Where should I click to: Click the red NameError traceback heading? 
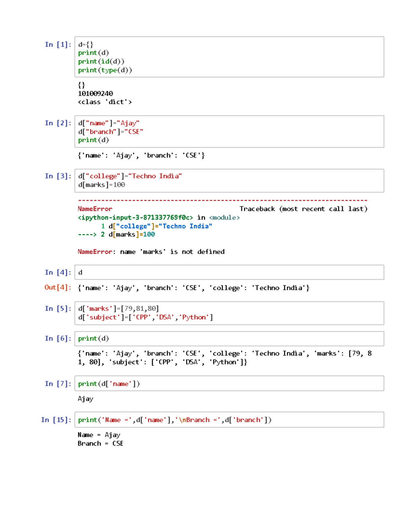pyautogui.click(x=95, y=209)
